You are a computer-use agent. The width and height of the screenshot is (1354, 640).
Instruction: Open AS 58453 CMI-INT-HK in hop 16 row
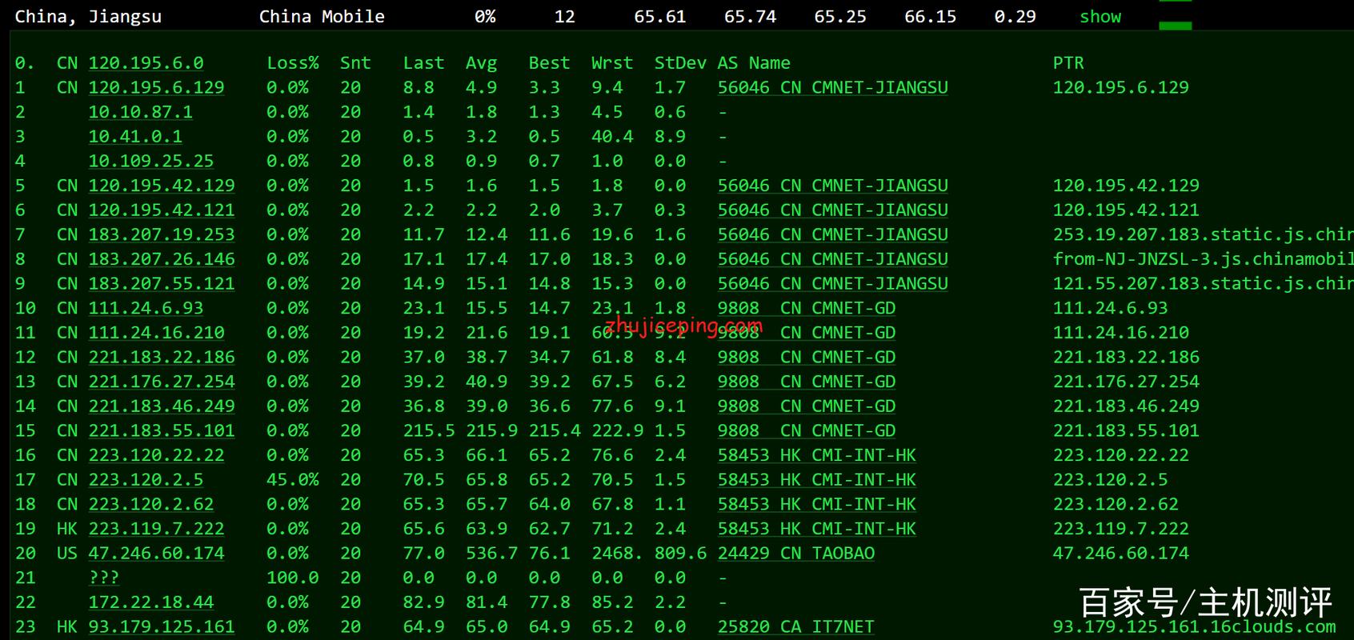pos(816,455)
